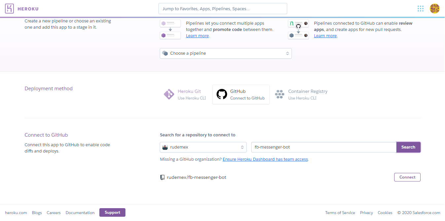
Task: Open the heroku.com footer link
Action: 16,213
